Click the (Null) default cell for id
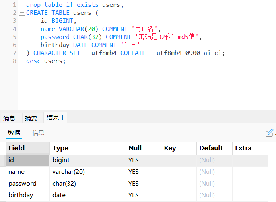Screen dimensions: 276x202 (x=214, y=160)
